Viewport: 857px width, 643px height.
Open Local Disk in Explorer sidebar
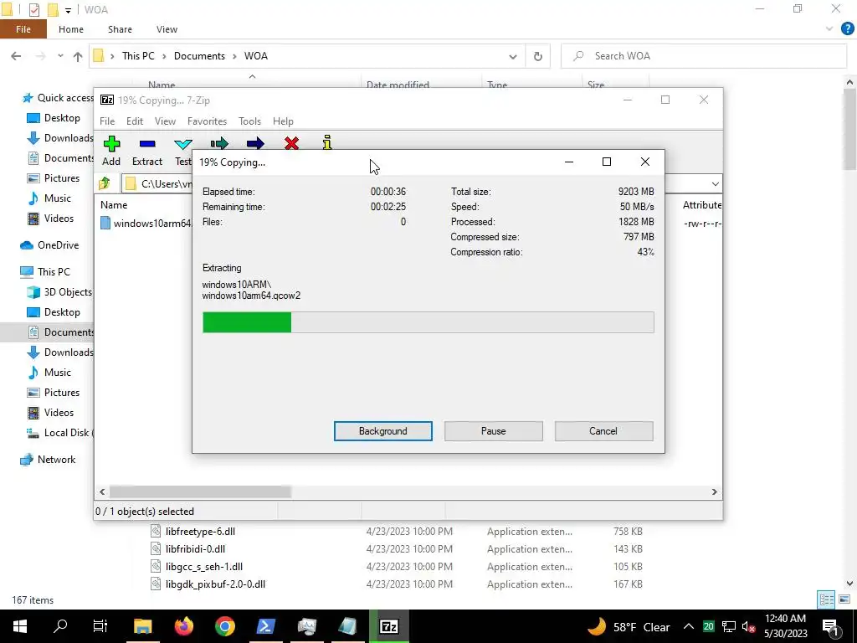[66, 433]
